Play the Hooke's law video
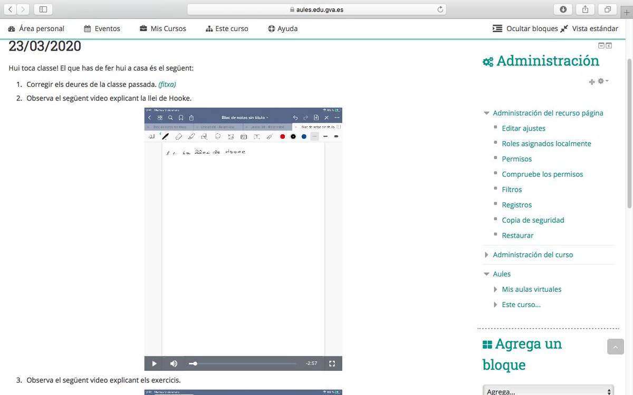This screenshot has width=633, height=395. coord(154,363)
